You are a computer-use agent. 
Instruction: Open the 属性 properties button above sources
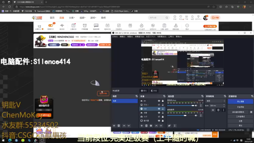point(144,91)
